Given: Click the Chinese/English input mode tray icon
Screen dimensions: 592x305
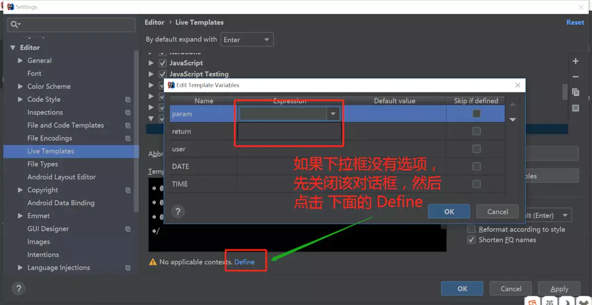Looking at the screenshot, I should point(549,301).
